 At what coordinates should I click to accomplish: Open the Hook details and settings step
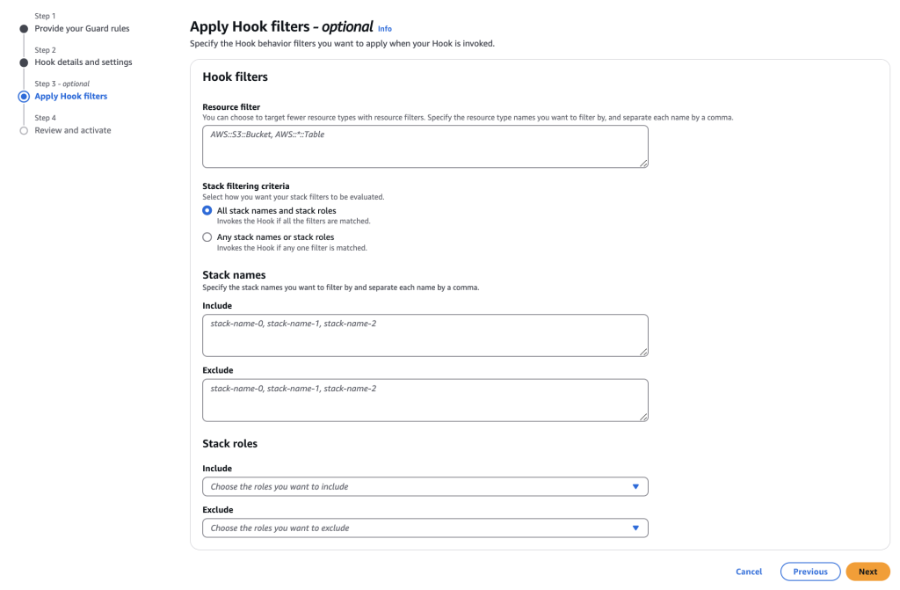click(83, 62)
